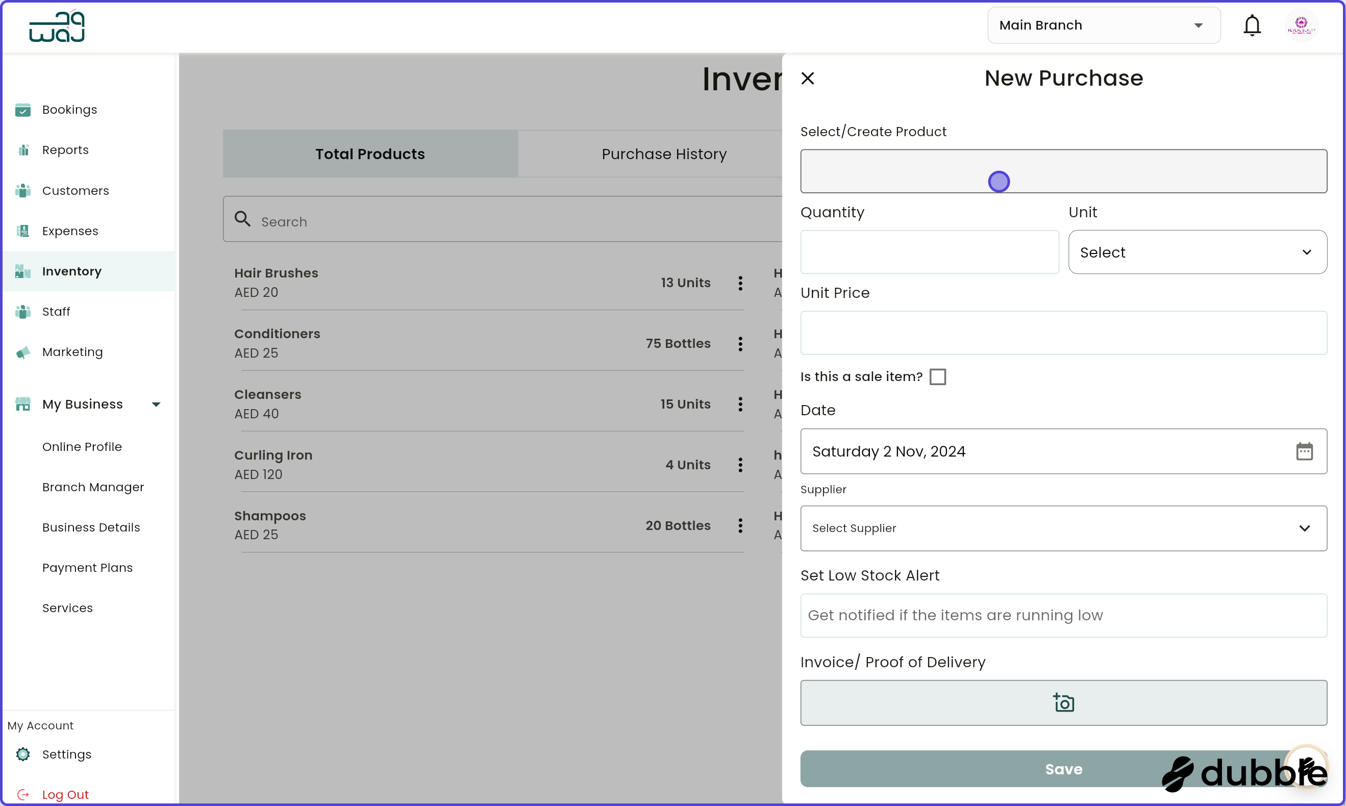Focus the Set Low Stock Alert field

click(x=1063, y=615)
